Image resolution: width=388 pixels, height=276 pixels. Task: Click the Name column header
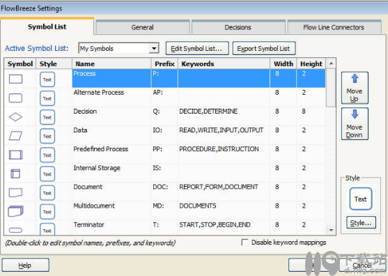click(x=111, y=63)
